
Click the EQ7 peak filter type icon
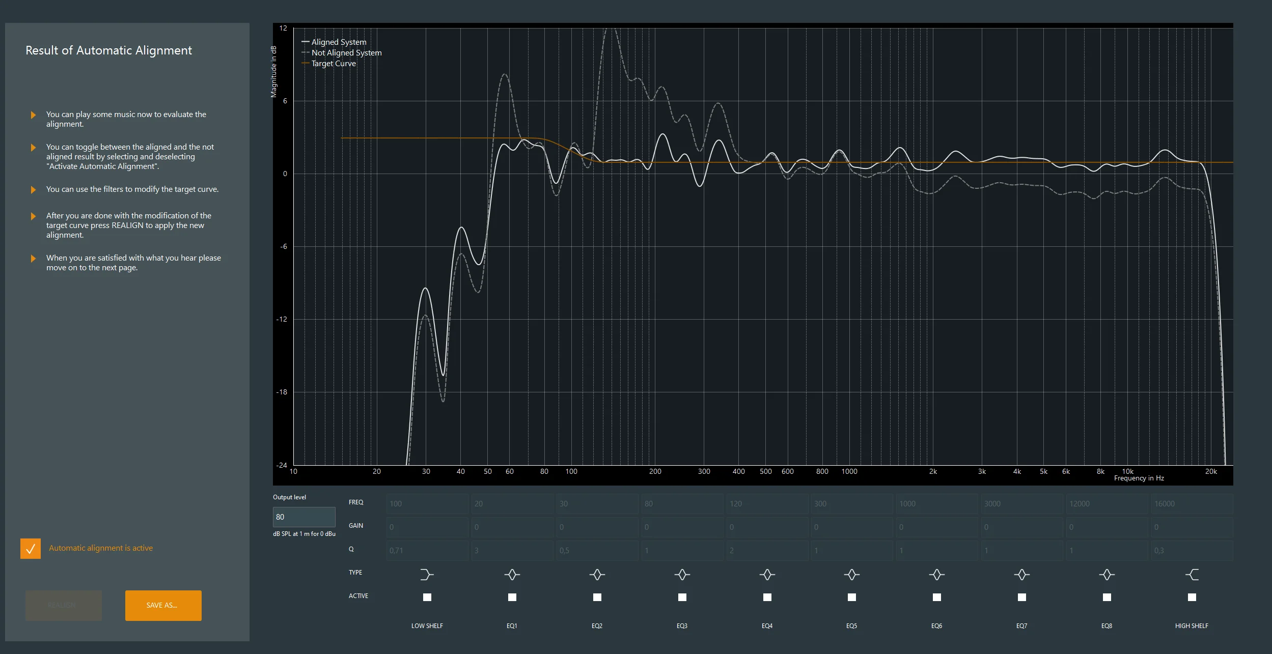click(1021, 575)
